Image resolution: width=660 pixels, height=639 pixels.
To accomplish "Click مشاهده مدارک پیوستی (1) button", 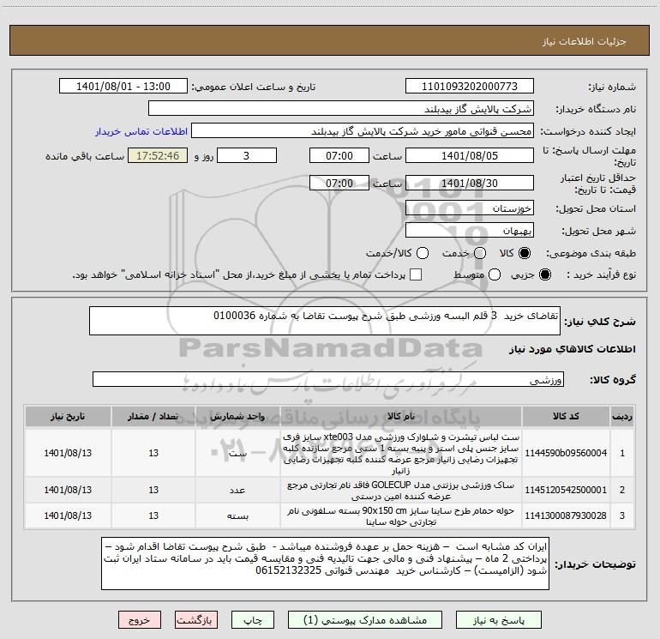I will [365, 620].
